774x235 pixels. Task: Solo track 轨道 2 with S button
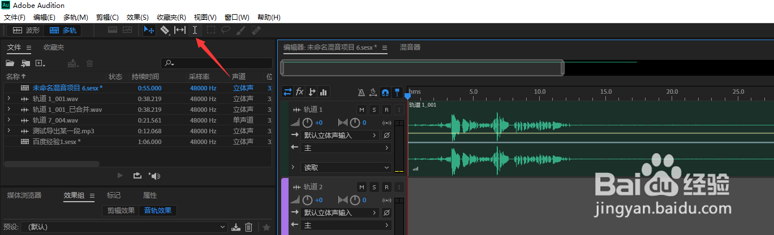click(x=374, y=187)
